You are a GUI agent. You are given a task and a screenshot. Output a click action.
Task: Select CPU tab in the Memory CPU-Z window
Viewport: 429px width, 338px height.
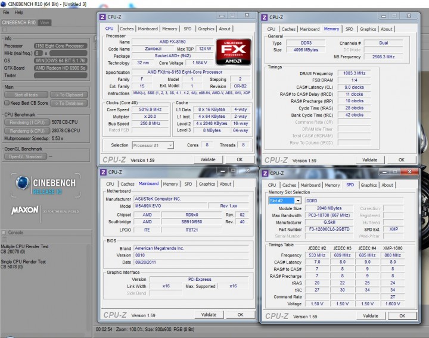[x=271, y=29]
